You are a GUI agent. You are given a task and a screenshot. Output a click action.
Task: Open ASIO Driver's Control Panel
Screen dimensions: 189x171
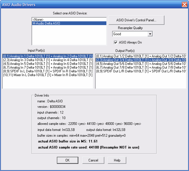click(x=136, y=20)
